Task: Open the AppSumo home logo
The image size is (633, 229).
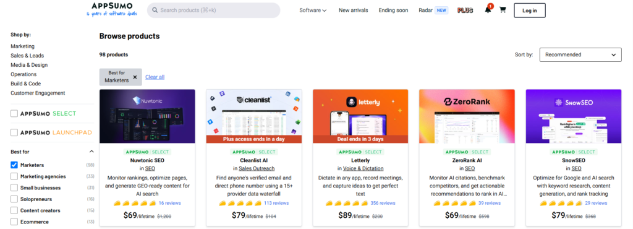Action: (x=112, y=9)
